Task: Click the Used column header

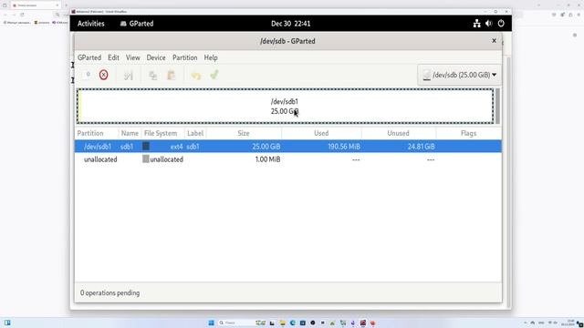Action: pos(321,133)
